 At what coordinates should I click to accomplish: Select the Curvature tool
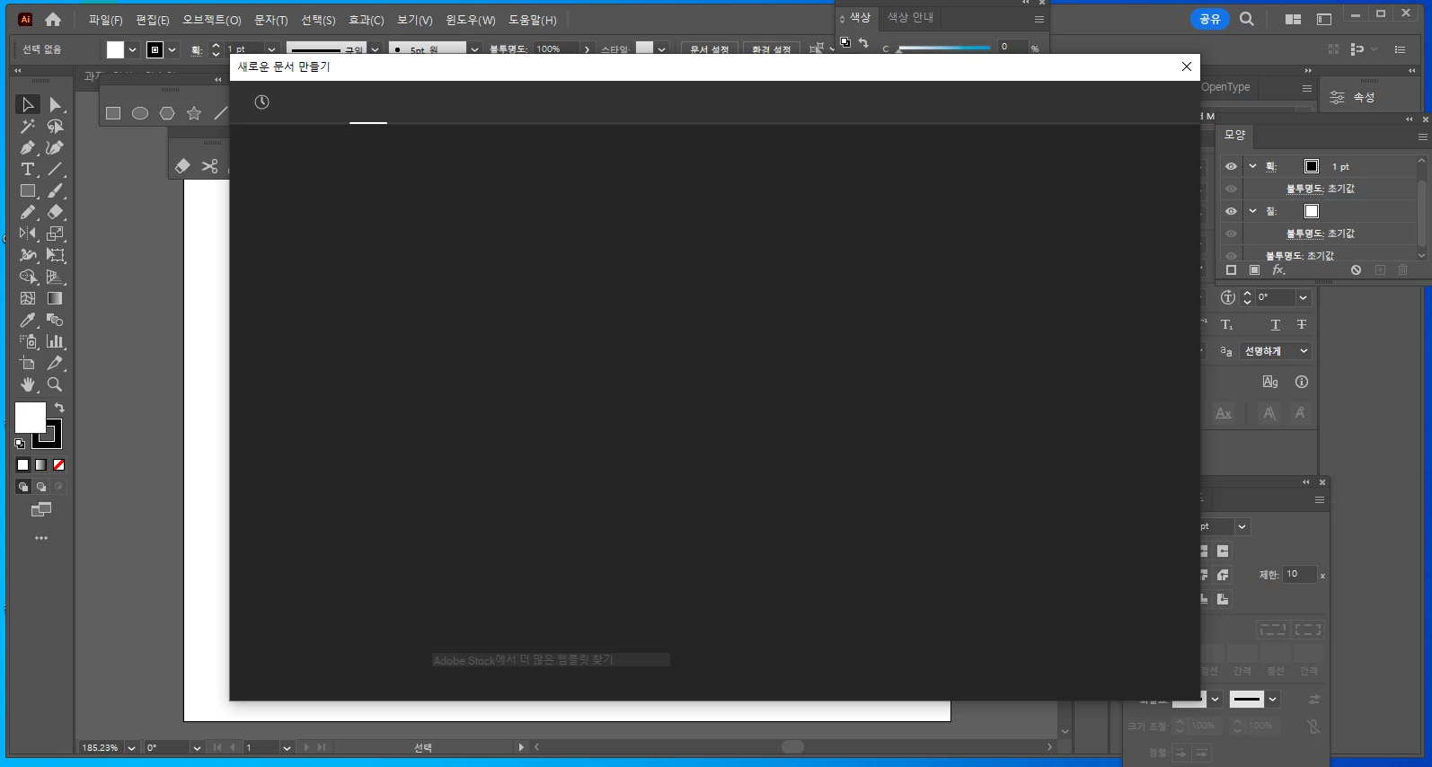pos(56,148)
